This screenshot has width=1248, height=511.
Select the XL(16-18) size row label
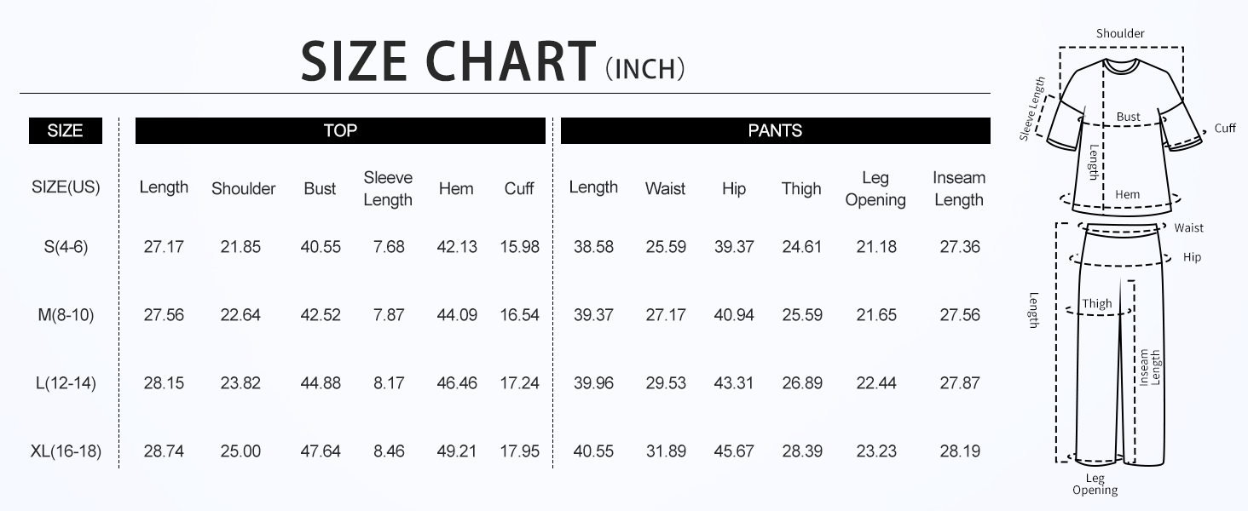click(x=66, y=451)
